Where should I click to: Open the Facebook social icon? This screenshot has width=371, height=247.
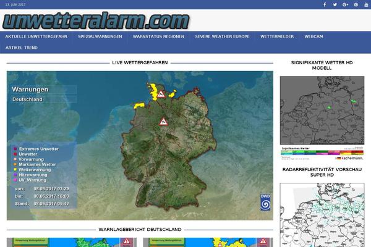(325, 4)
